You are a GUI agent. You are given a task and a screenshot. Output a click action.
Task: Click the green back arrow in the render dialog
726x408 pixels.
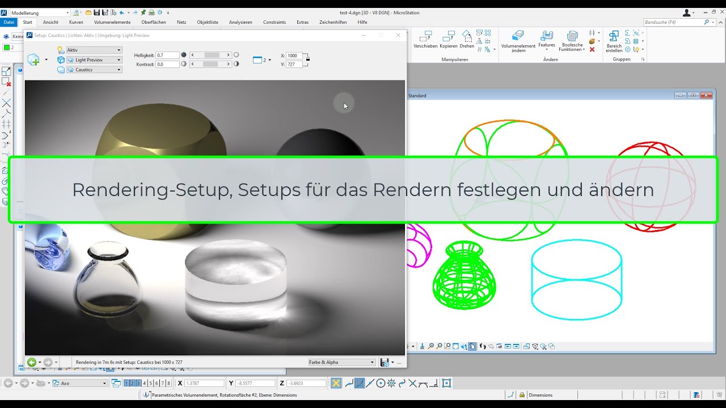tap(32, 362)
